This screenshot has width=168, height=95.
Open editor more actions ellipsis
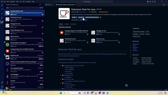(166, 5)
